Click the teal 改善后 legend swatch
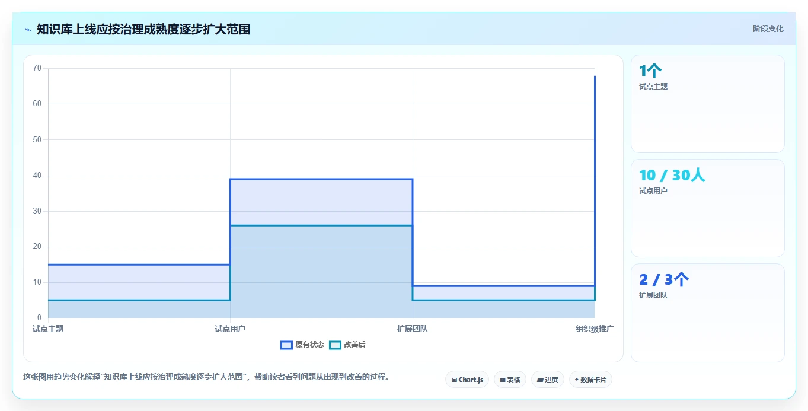 click(336, 345)
